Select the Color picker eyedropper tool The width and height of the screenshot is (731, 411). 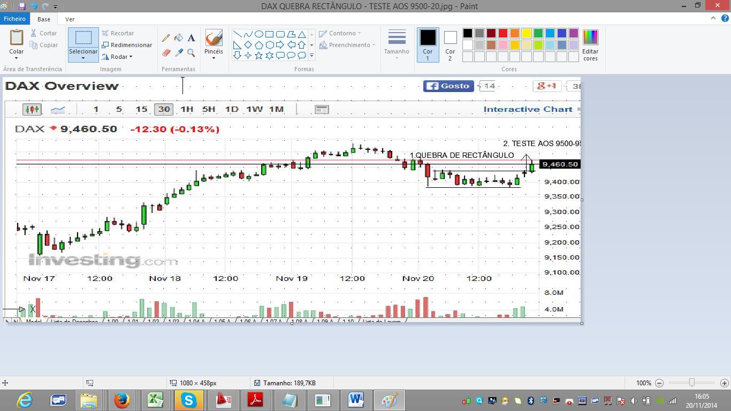click(x=179, y=53)
